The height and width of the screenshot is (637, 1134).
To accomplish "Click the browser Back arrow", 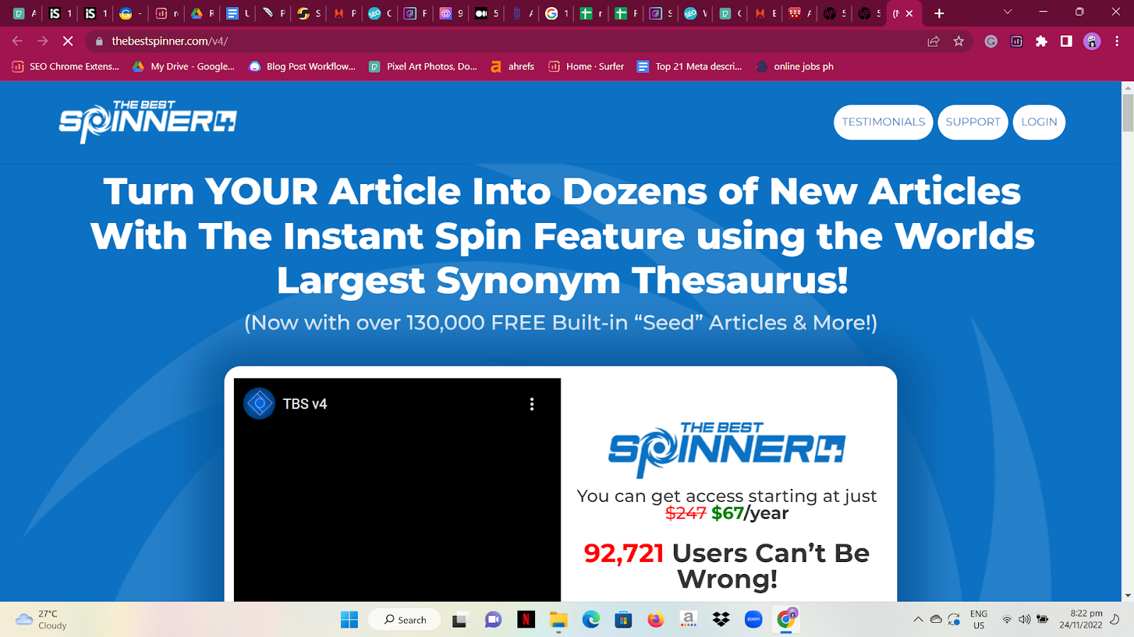I will pyautogui.click(x=18, y=41).
